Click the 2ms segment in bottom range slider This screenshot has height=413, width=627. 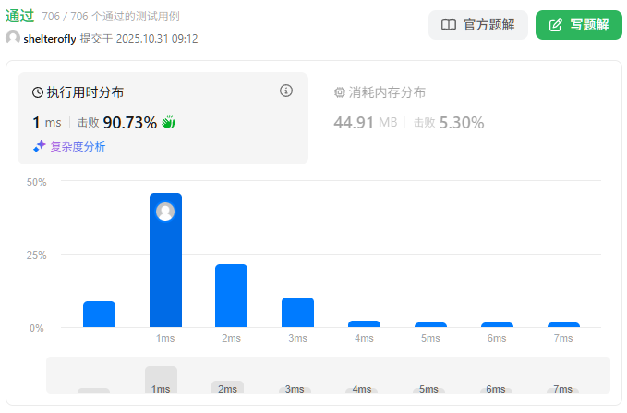(x=227, y=387)
